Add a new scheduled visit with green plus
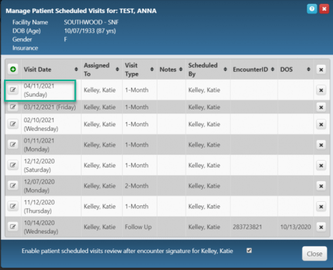 tap(13, 70)
